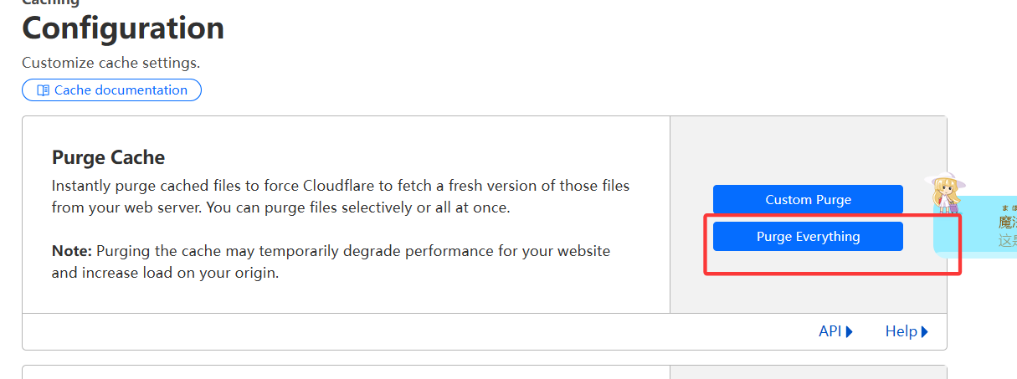Click the book icon in Cache documentation

click(x=44, y=90)
